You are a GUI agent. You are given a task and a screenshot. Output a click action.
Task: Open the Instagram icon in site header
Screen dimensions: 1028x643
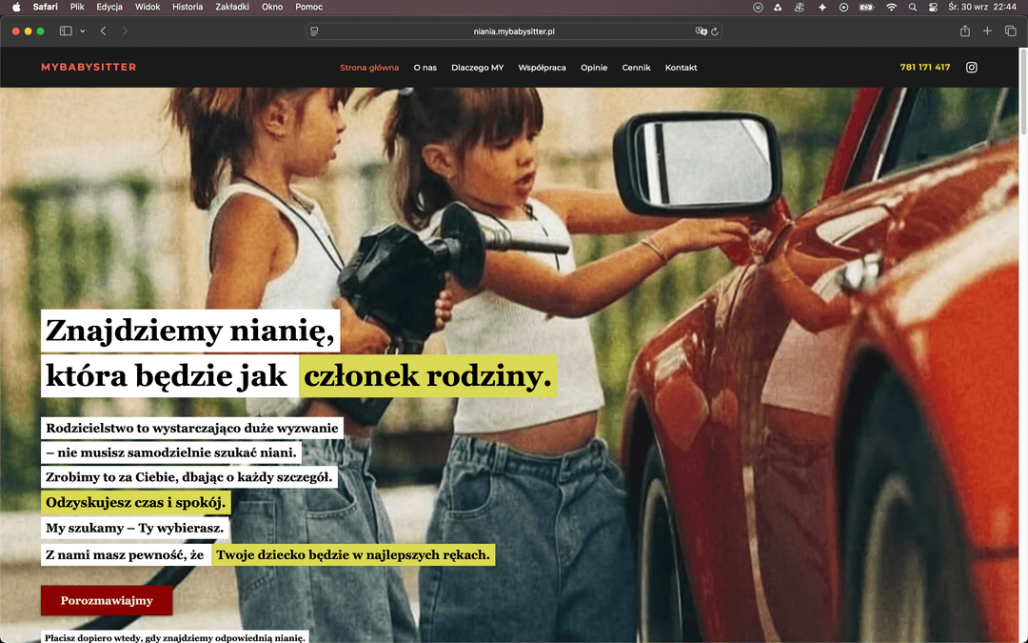(972, 67)
